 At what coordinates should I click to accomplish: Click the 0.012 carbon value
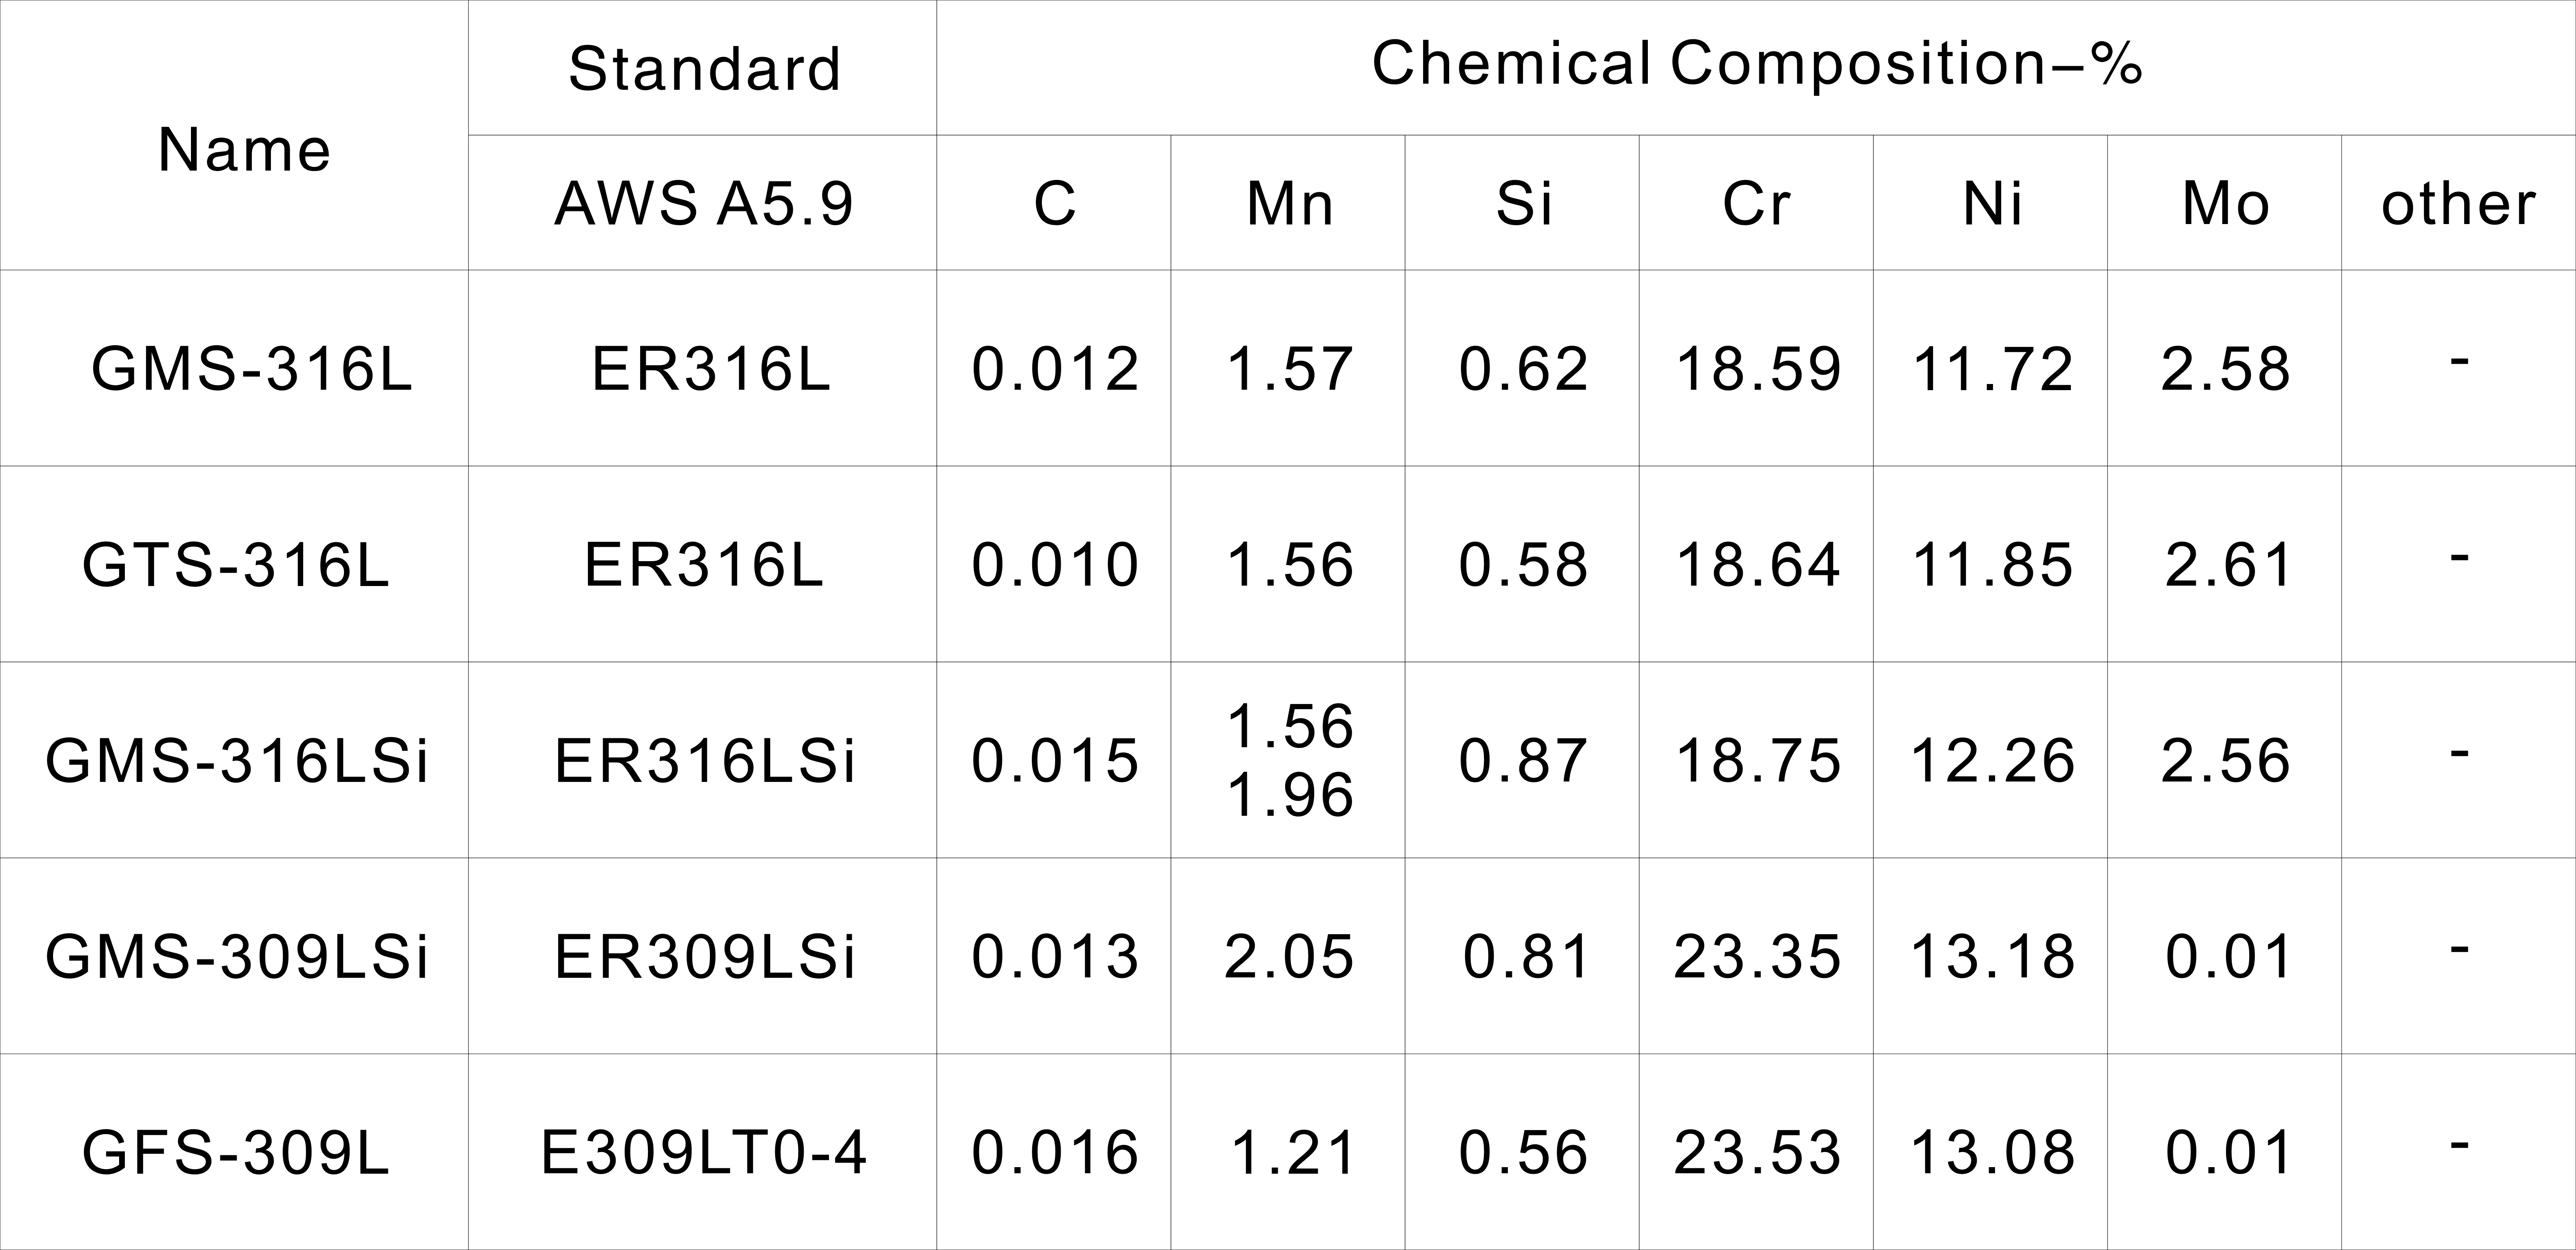(x=1055, y=369)
